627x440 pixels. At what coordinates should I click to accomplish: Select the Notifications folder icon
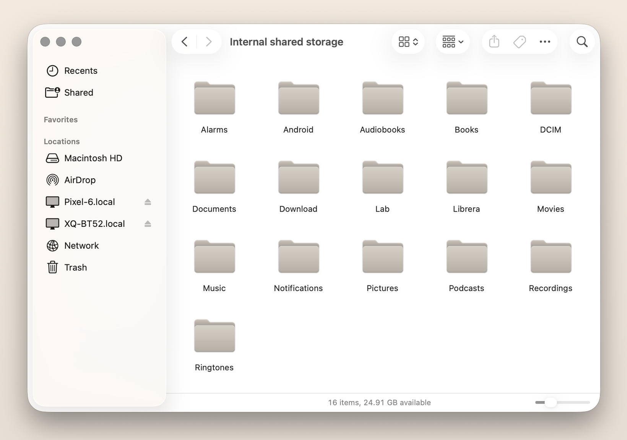click(299, 256)
